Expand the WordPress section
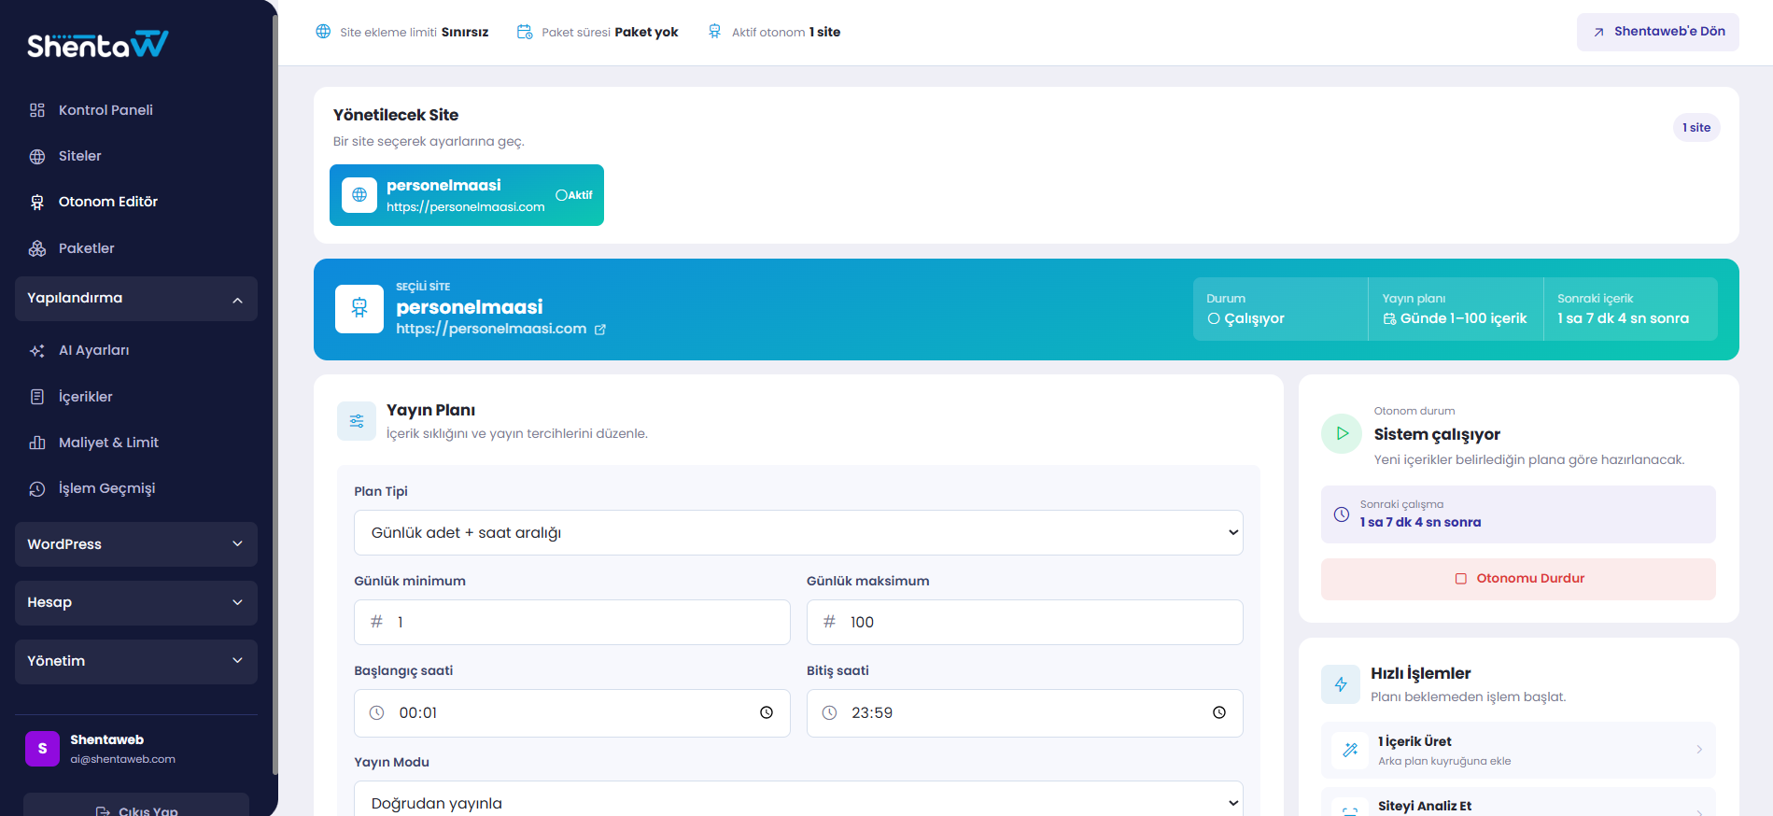The height and width of the screenshot is (816, 1773). tap(136, 544)
